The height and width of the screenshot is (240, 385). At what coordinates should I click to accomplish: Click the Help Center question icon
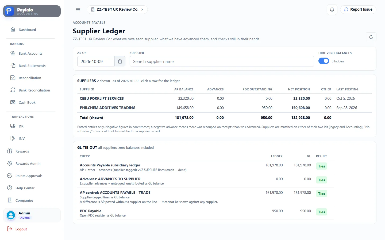tap(10, 188)
